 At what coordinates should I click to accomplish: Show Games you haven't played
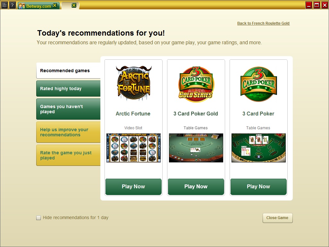pos(68,109)
